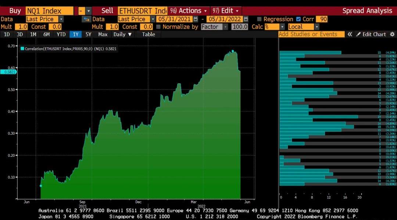Enable the Regression checkbox

click(x=260, y=19)
